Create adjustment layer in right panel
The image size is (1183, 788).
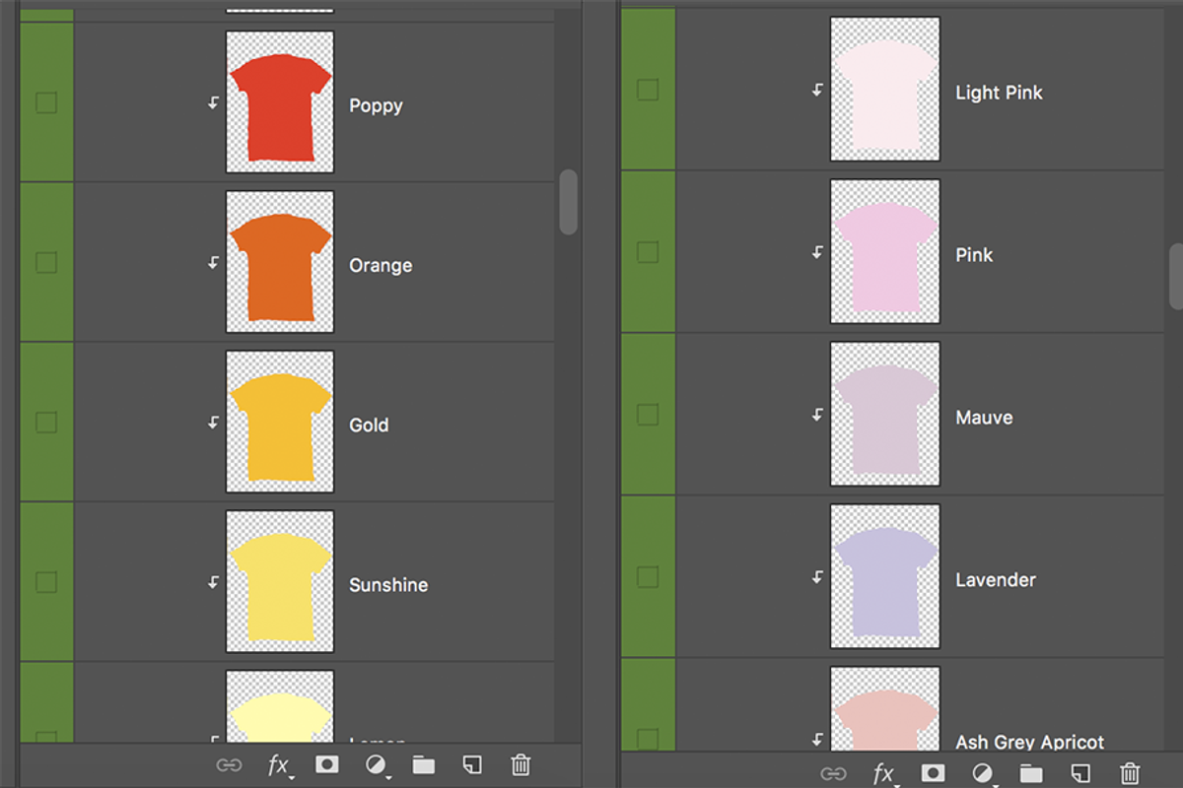983,775
